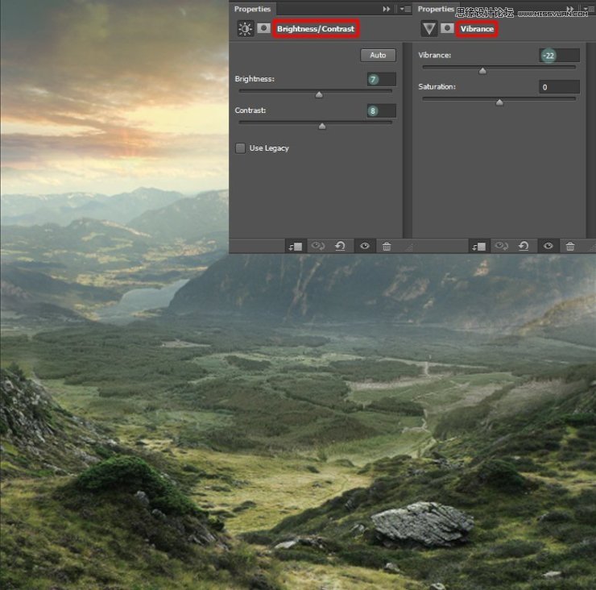Reset adjustment defaults in Brightness/Contrast panel

[x=340, y=246]
